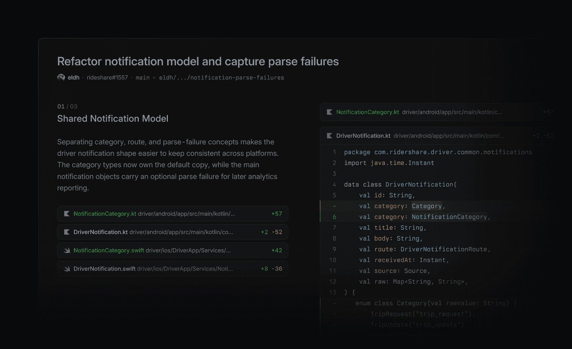Click the description paragraph about separating category concepts
The width and height of the screenshot is (572, 349).
pyautogui.click(x=167, y=165)
